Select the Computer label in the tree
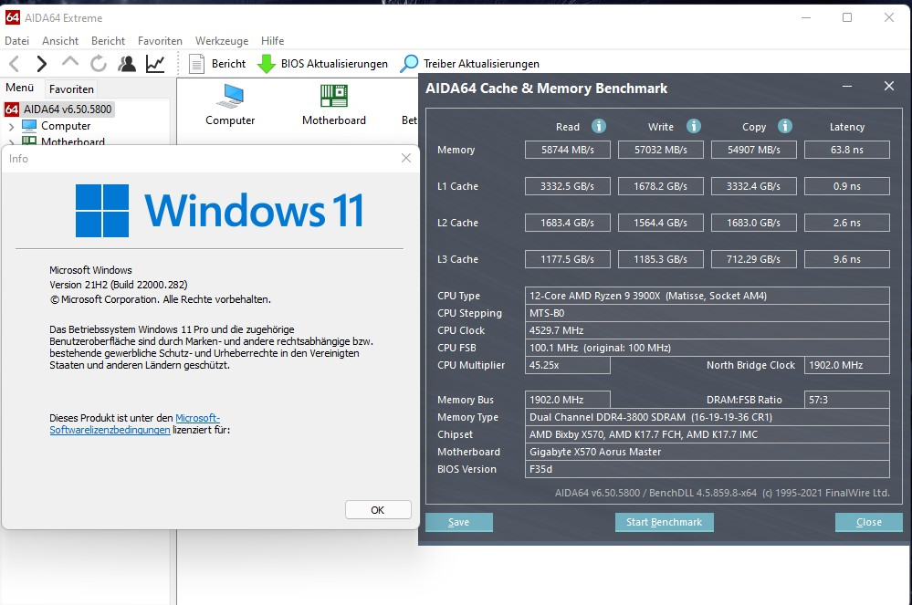The height and width of the screenshot is (605, 912). (x=66, y=126)
